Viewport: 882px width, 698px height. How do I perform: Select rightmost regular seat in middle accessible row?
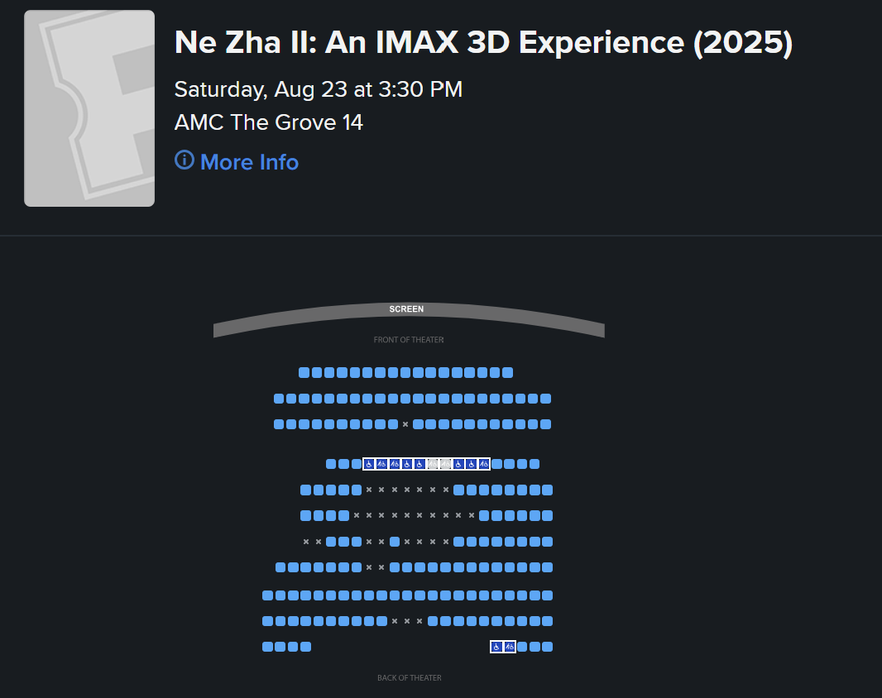click(534, 464)
